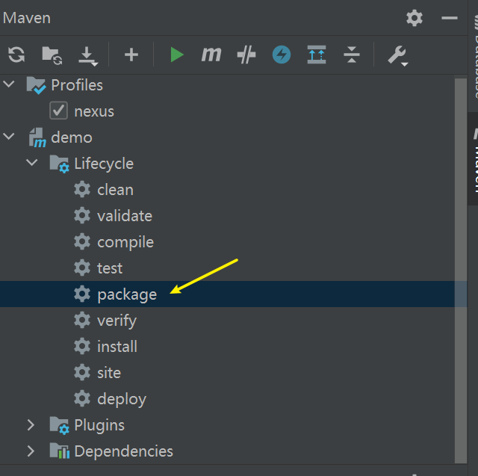
Task: Click the gear icon beside verify
Action: coord(82,321)
